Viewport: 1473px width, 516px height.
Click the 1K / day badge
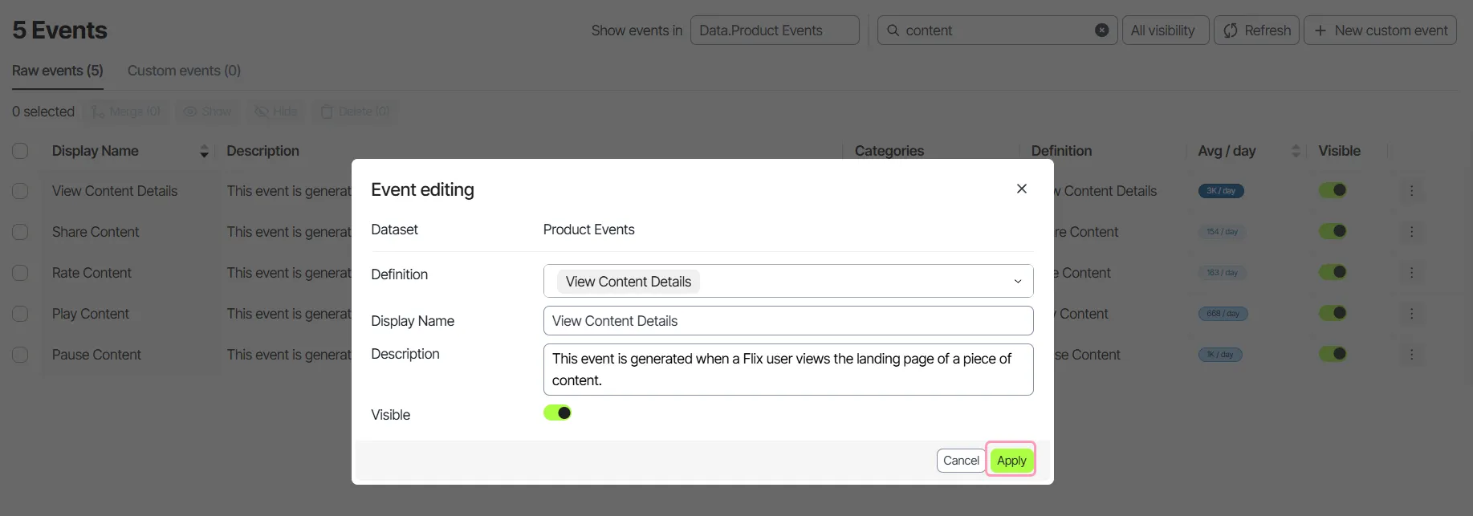coord(1220,355)
